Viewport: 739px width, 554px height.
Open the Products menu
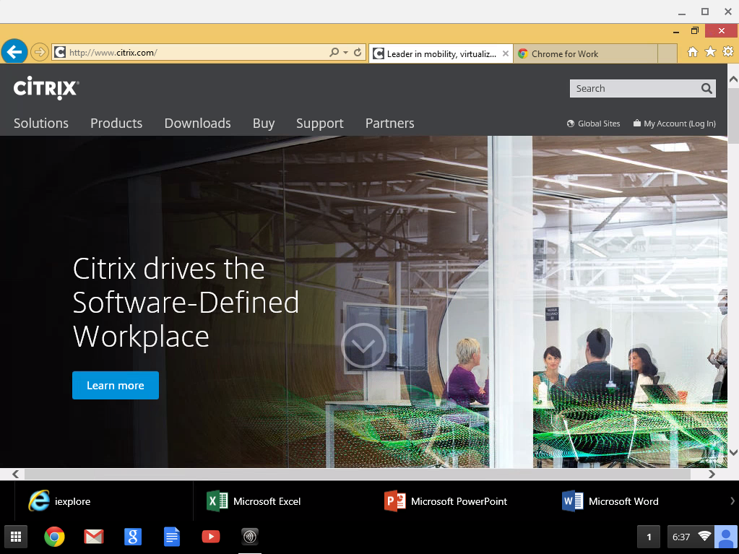click(116, 124)
